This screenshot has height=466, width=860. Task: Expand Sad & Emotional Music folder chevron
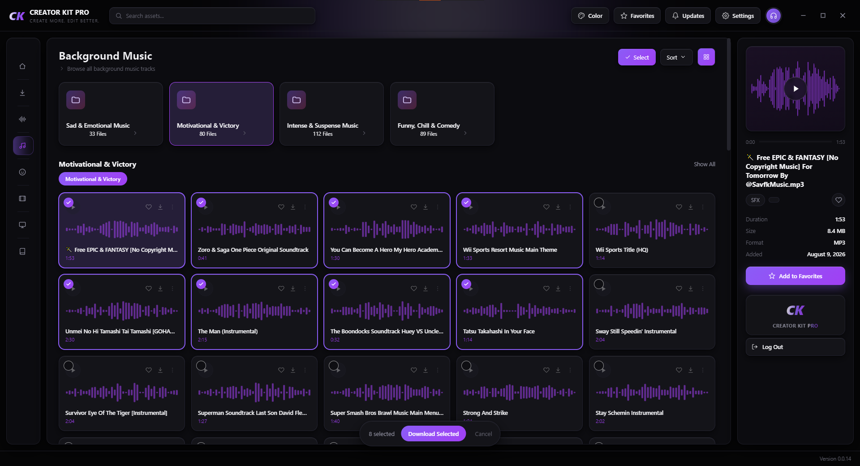135,133
